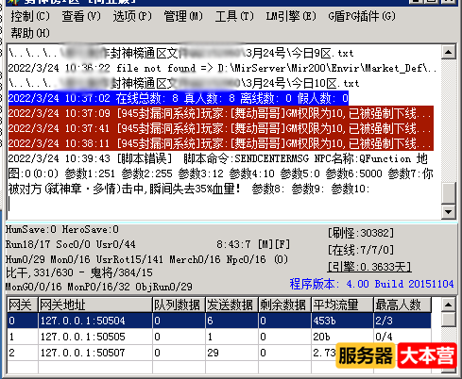Open the G盾PG插件(G) menu
This screenshot has width=462, height=379.
pyautogui.click(x=362, y=16)
